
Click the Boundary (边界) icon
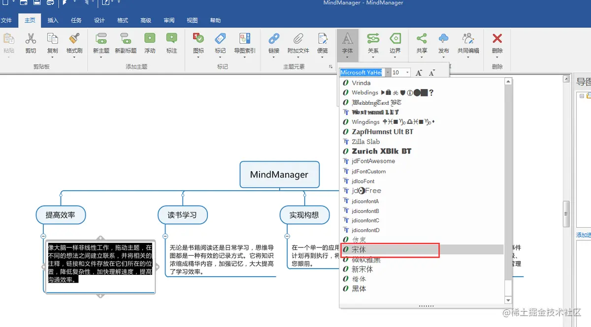(395, 39)
